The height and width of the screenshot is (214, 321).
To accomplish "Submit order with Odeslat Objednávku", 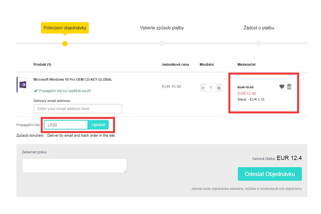I will (269, 174).
